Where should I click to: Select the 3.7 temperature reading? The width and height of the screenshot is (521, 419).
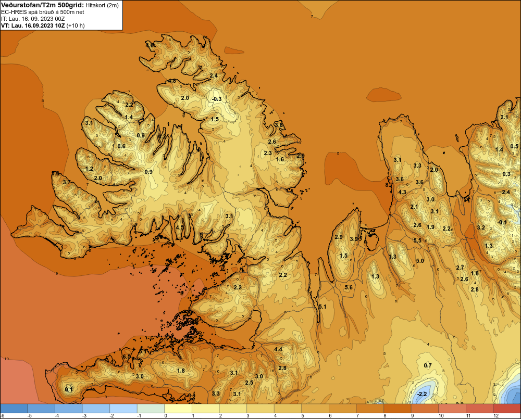(67, 182)
